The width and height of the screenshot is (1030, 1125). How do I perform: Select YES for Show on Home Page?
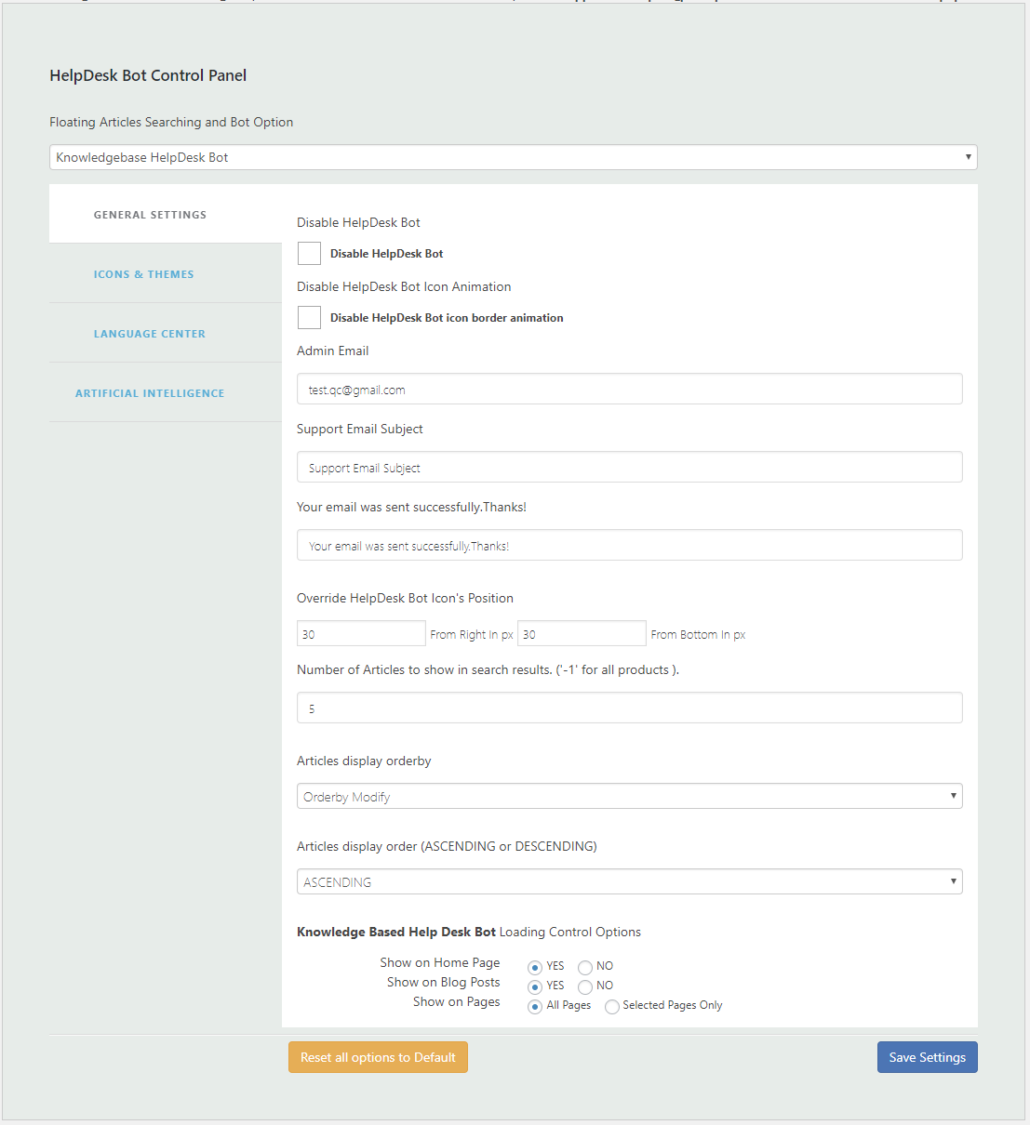coord(535,967)
